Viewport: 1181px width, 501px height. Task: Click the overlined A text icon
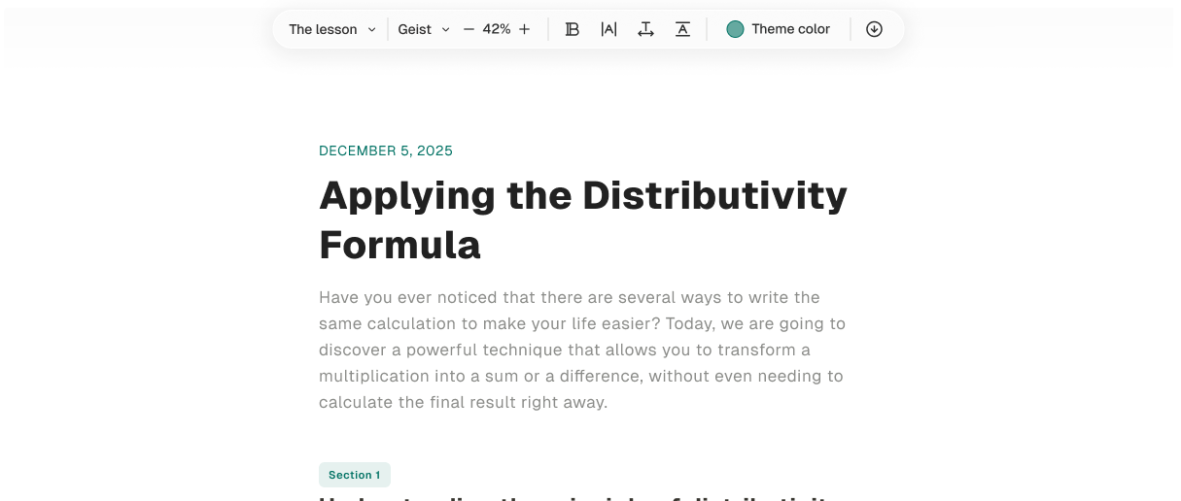682,29
